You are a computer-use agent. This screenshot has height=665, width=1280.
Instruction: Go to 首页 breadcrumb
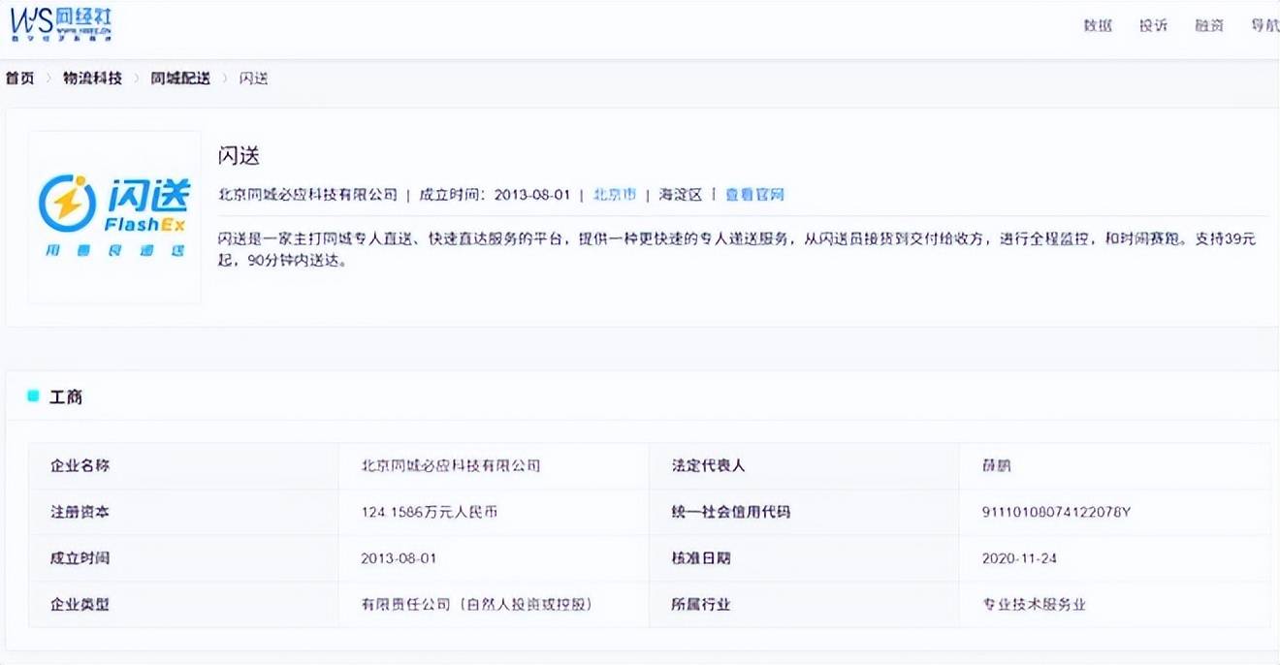(x=19, y=79)
